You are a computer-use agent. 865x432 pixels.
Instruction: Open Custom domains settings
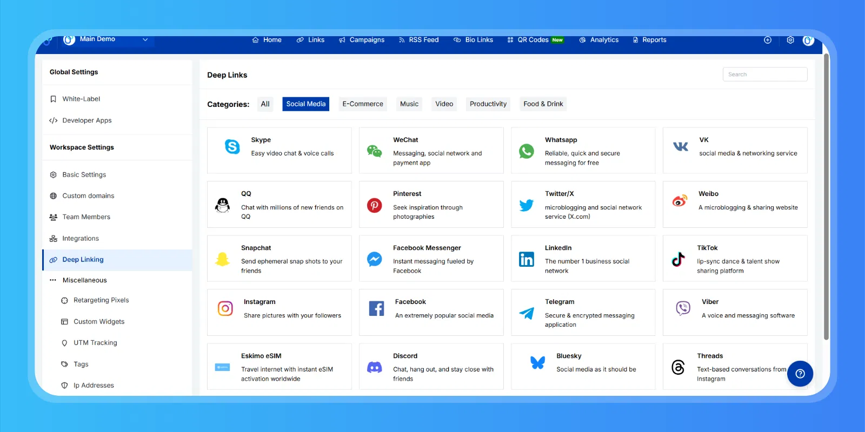[x=88, y=196]
